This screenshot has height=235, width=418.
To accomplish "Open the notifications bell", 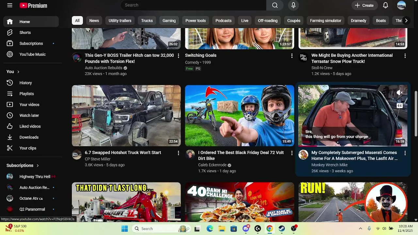I will pyautogui.click(x=385, y=5).
